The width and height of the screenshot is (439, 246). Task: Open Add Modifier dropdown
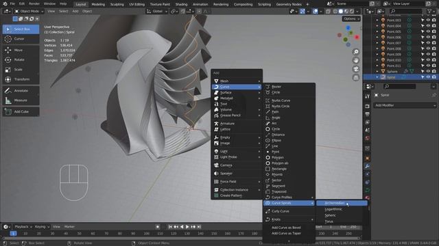[405, 105]
